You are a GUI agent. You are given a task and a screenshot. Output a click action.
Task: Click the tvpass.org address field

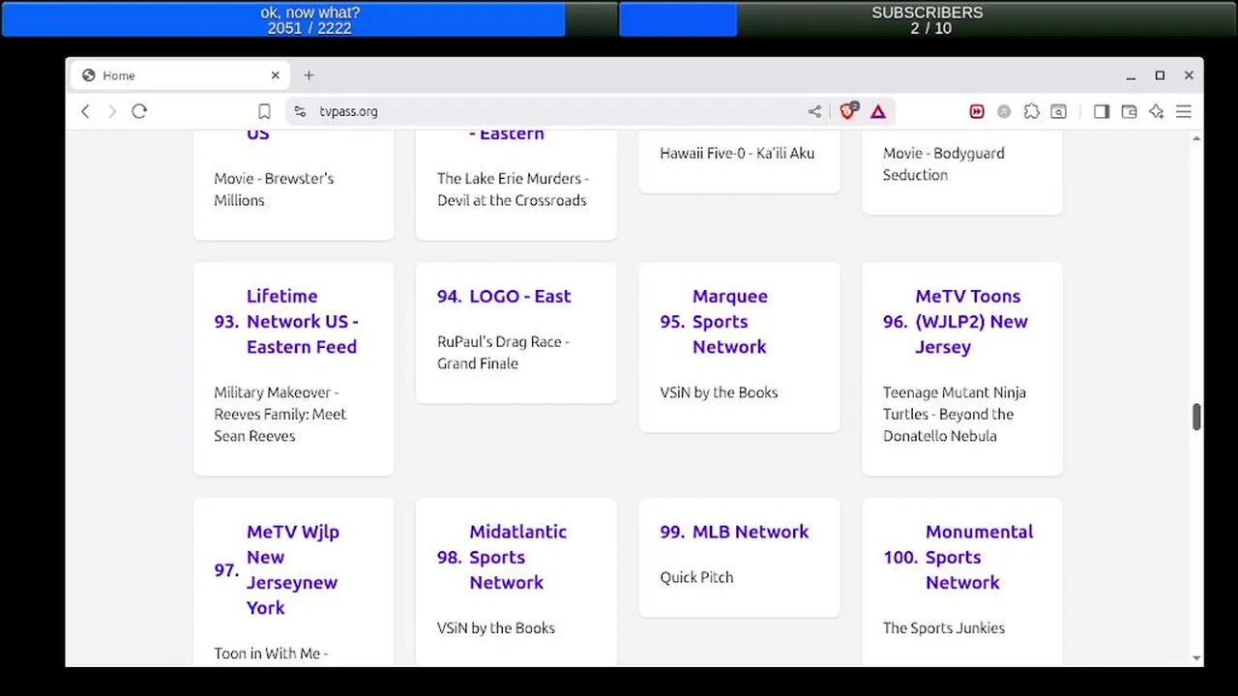(556, 111)
